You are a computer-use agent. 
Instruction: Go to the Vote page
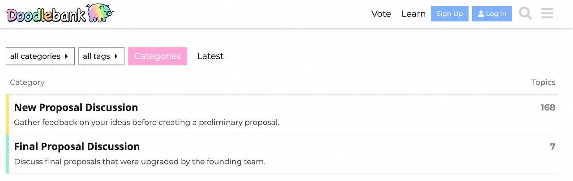(x=381, y=14)
